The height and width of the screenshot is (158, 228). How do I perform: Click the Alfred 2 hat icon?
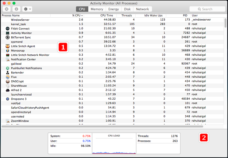tap(7, 90)
